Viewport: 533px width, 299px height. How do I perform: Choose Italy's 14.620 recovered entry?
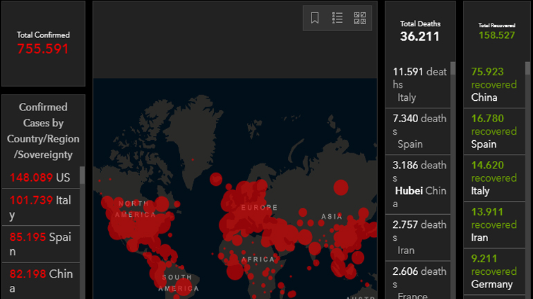click(x=494, y=177)
